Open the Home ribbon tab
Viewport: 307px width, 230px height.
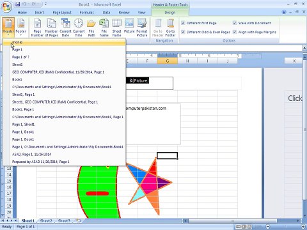click(22, 13)
